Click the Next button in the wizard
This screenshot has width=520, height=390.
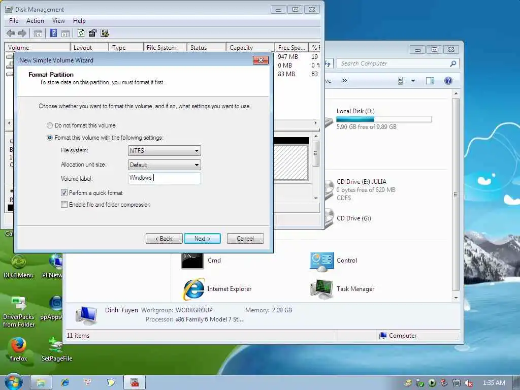tap(202, 239)
